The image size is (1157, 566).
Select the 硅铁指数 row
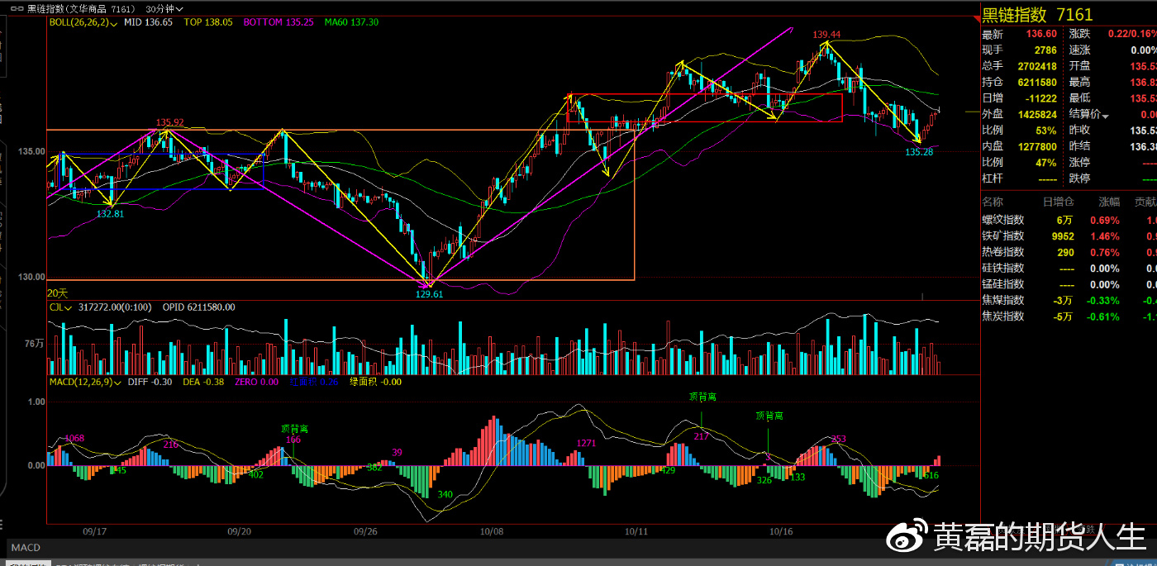coord(1069,268)
